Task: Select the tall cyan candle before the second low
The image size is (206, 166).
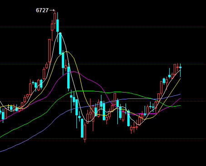Action: tap(128, 118)
